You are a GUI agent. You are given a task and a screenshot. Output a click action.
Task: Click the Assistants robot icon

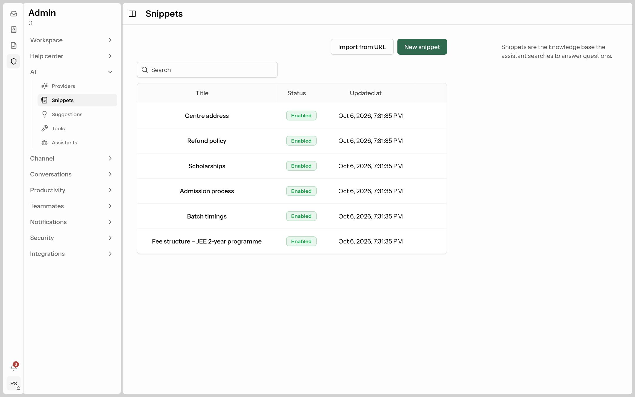coord(44,143)
